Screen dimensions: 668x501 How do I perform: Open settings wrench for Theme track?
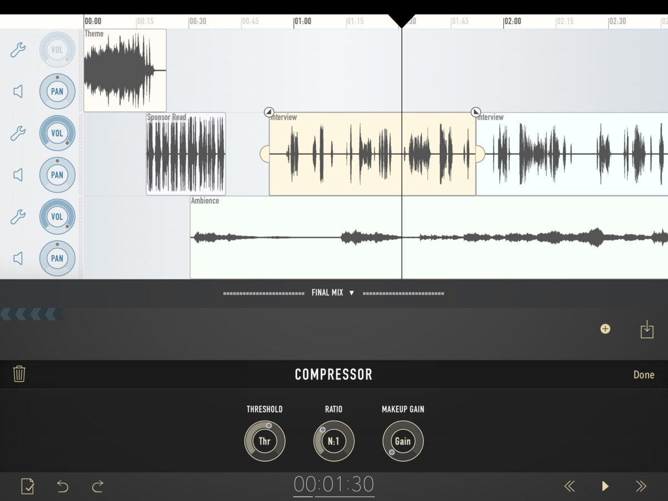point(18,50)
